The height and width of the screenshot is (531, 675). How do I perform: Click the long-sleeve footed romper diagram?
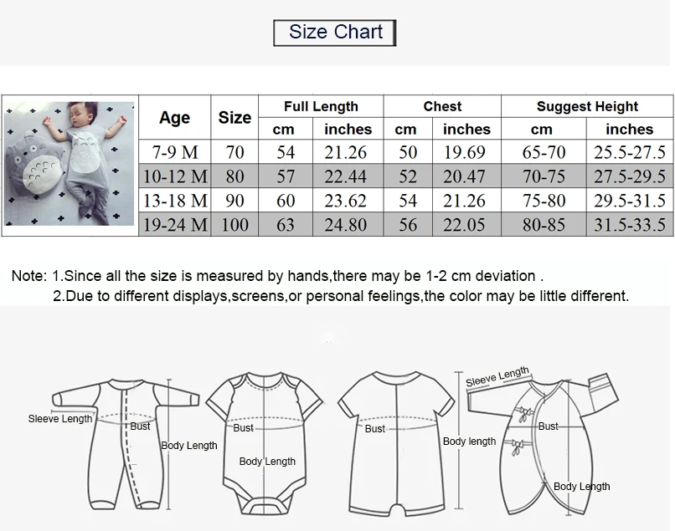click(125, 444)
